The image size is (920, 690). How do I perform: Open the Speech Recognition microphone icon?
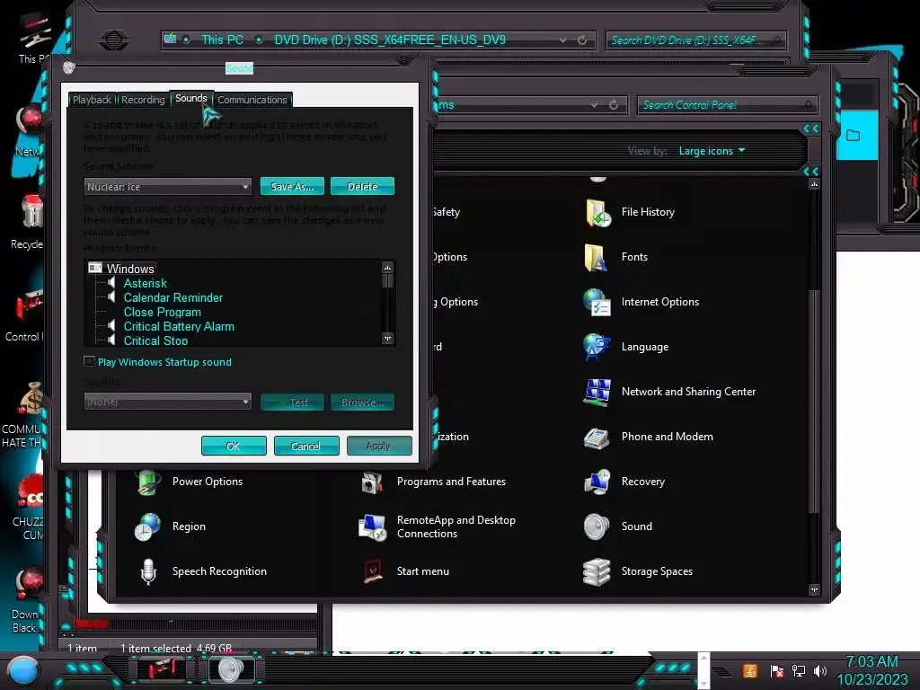coord(148,571)
